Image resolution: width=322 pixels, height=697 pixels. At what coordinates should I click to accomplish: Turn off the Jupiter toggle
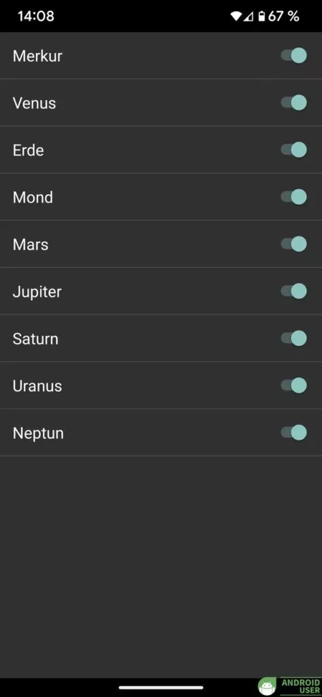(293, 291)
